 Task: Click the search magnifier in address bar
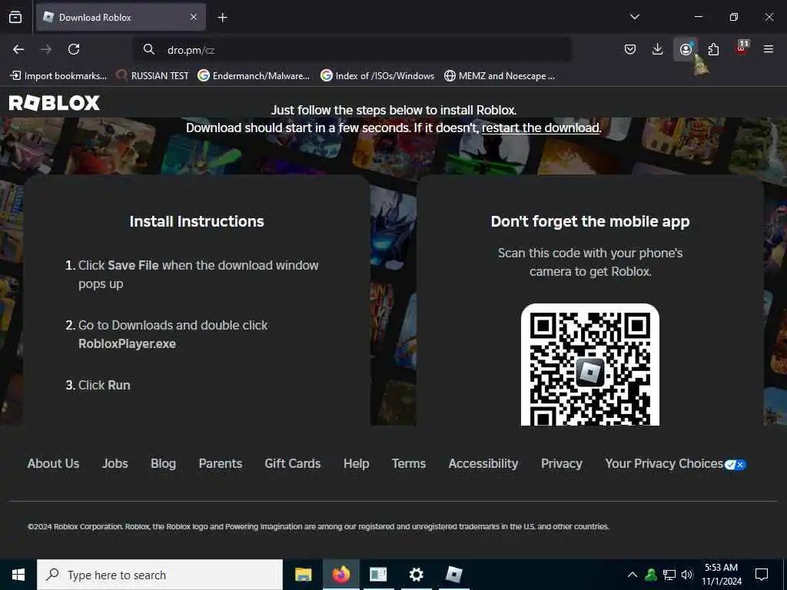(148, 49)
